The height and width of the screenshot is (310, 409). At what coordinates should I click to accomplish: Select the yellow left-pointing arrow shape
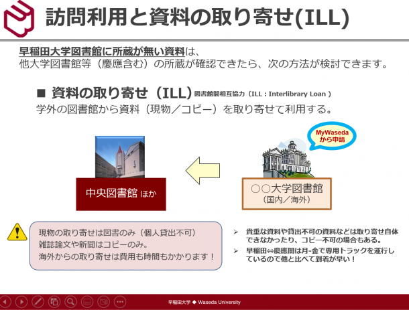click(x=203, y=171)
